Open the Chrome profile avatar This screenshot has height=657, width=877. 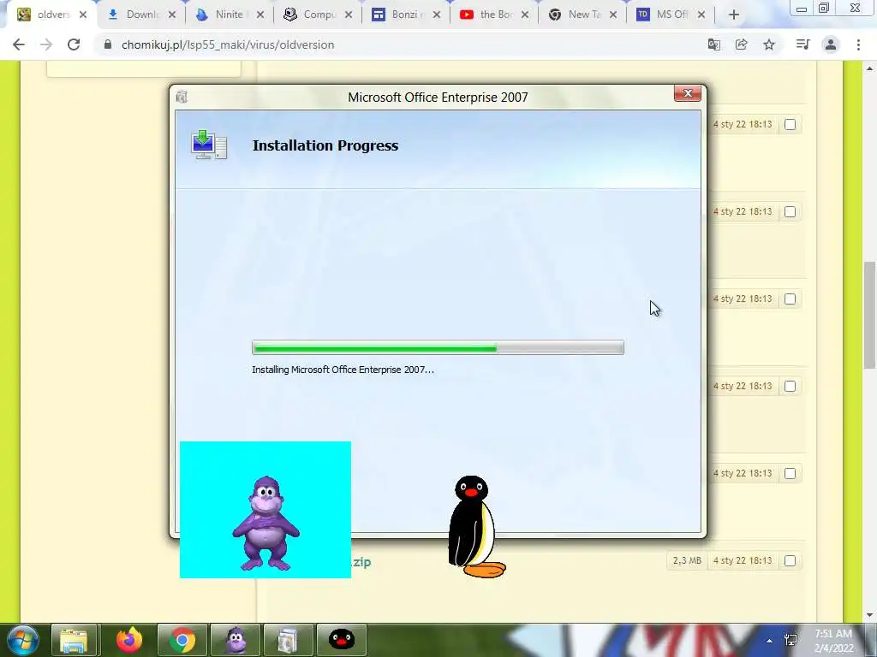click(x=831, y=44)
